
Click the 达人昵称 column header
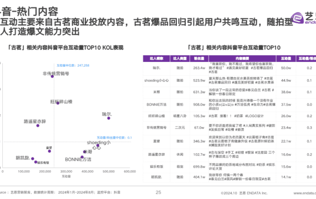click(x=156, y=59)
